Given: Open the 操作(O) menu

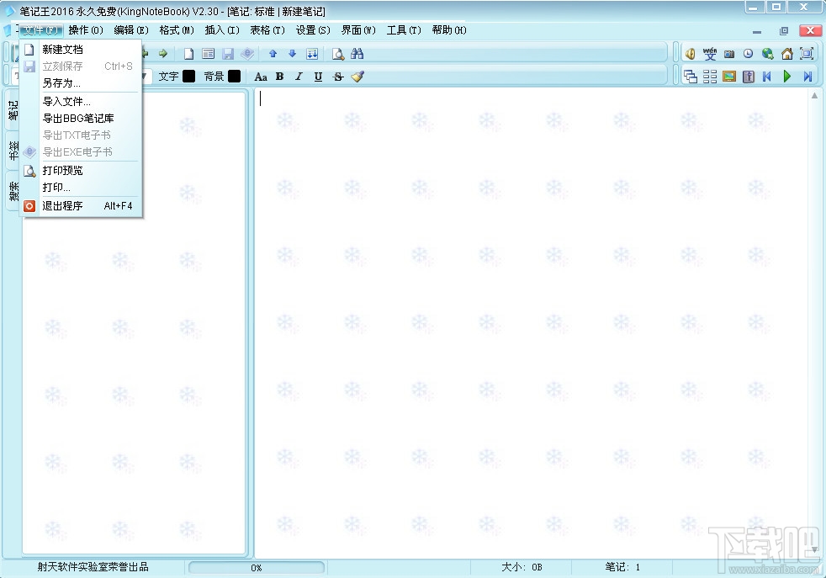Looking at the screenshot, I should click(86, 30).
